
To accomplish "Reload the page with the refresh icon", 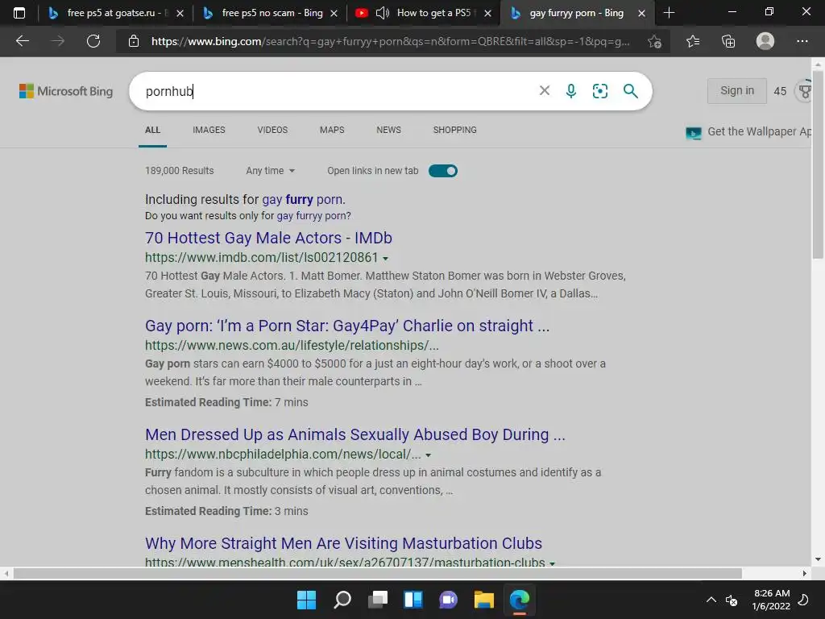I will [93, 41].
